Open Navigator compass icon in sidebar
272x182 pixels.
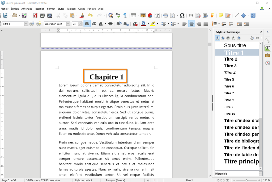(268, 63)
